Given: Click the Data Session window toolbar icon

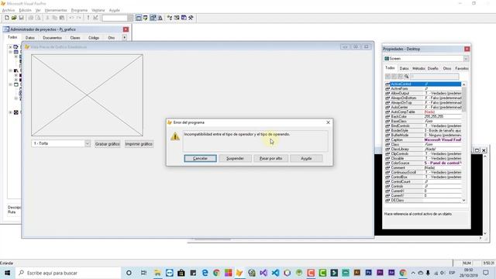Looking at the screenshot, I should coord(146,18).
